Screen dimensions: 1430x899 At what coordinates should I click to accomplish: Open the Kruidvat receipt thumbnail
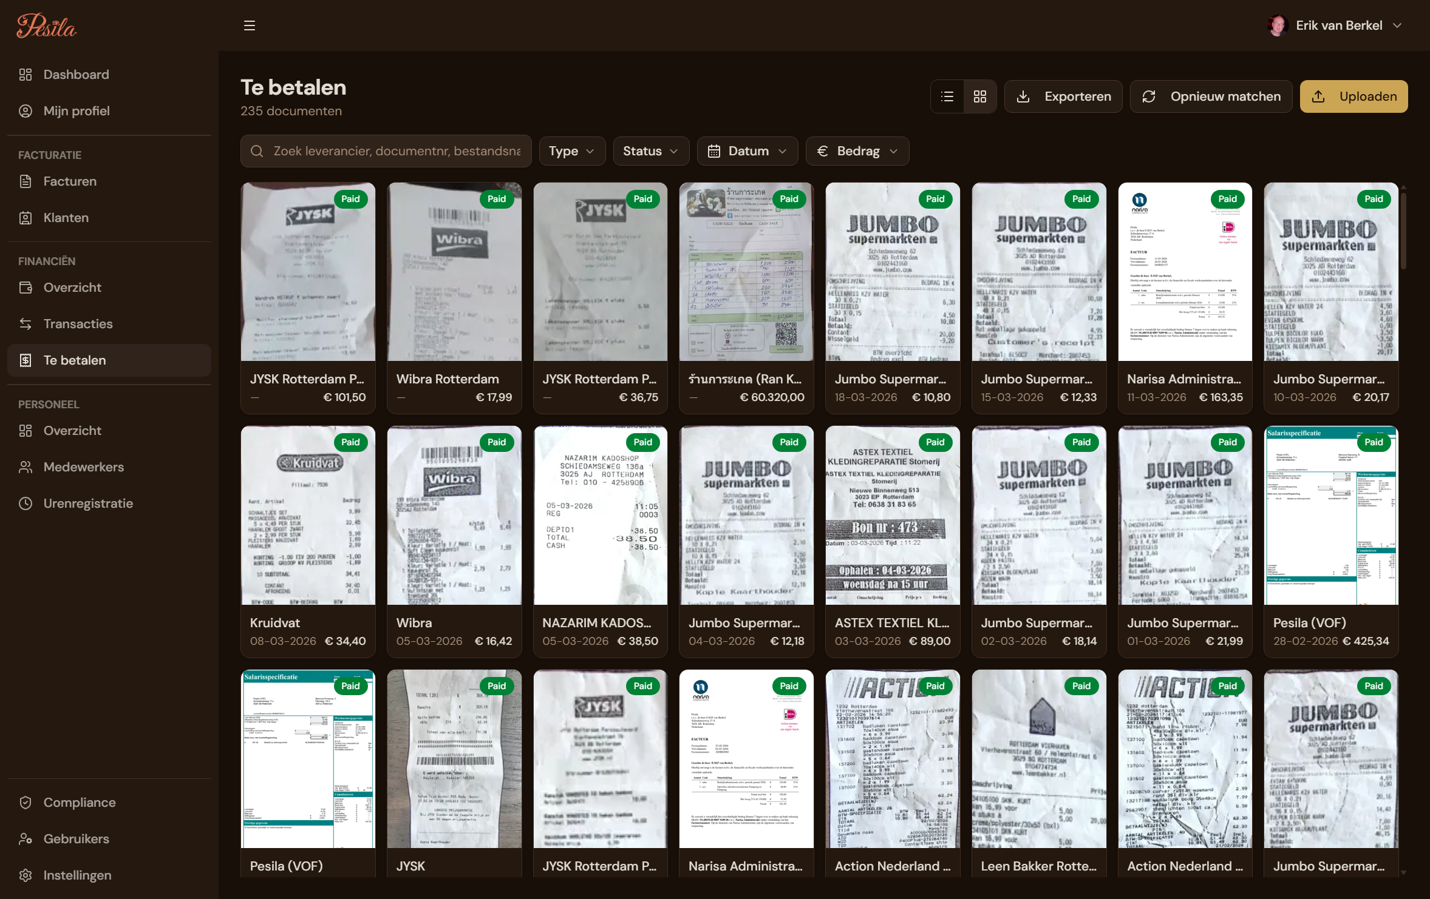click(308, 514)
